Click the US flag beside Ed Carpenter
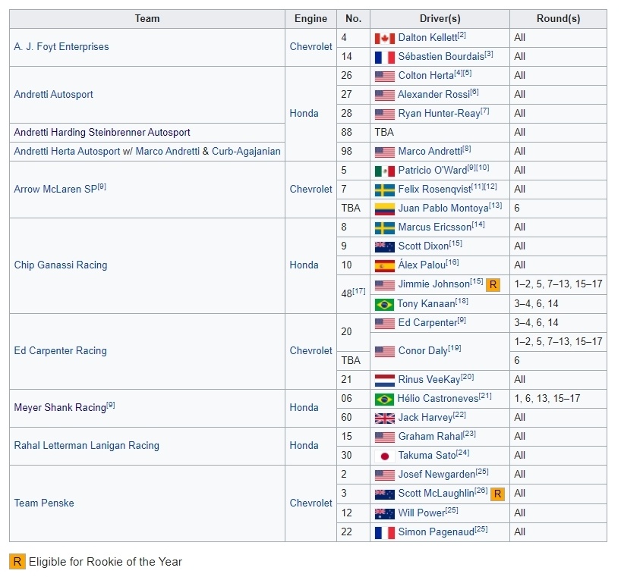This screenshot has height=577, width=621. click(x=385, y=324)
